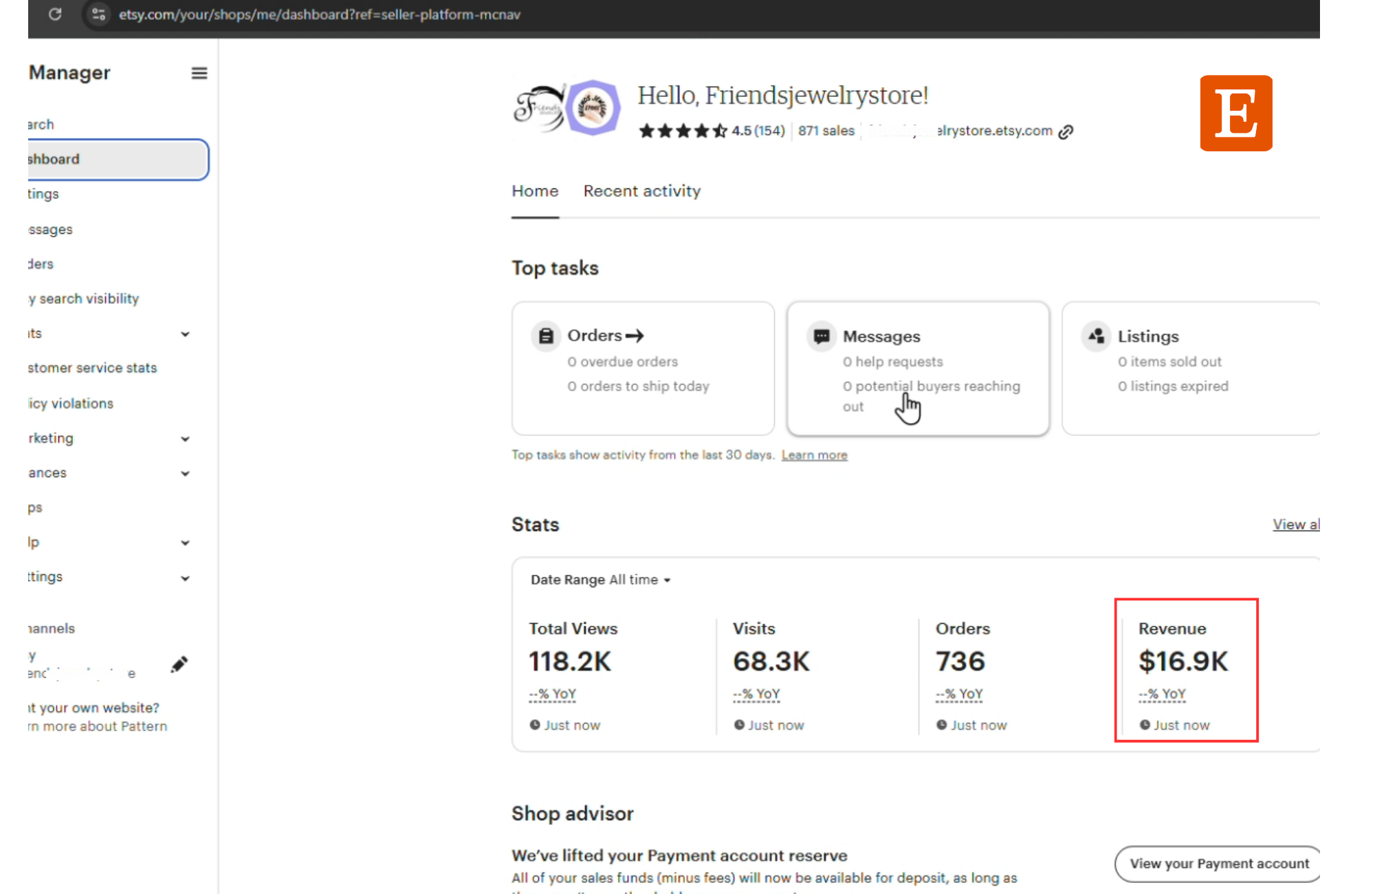
Task: Click Learn more under Top tasks
Action: click(814, 455)
